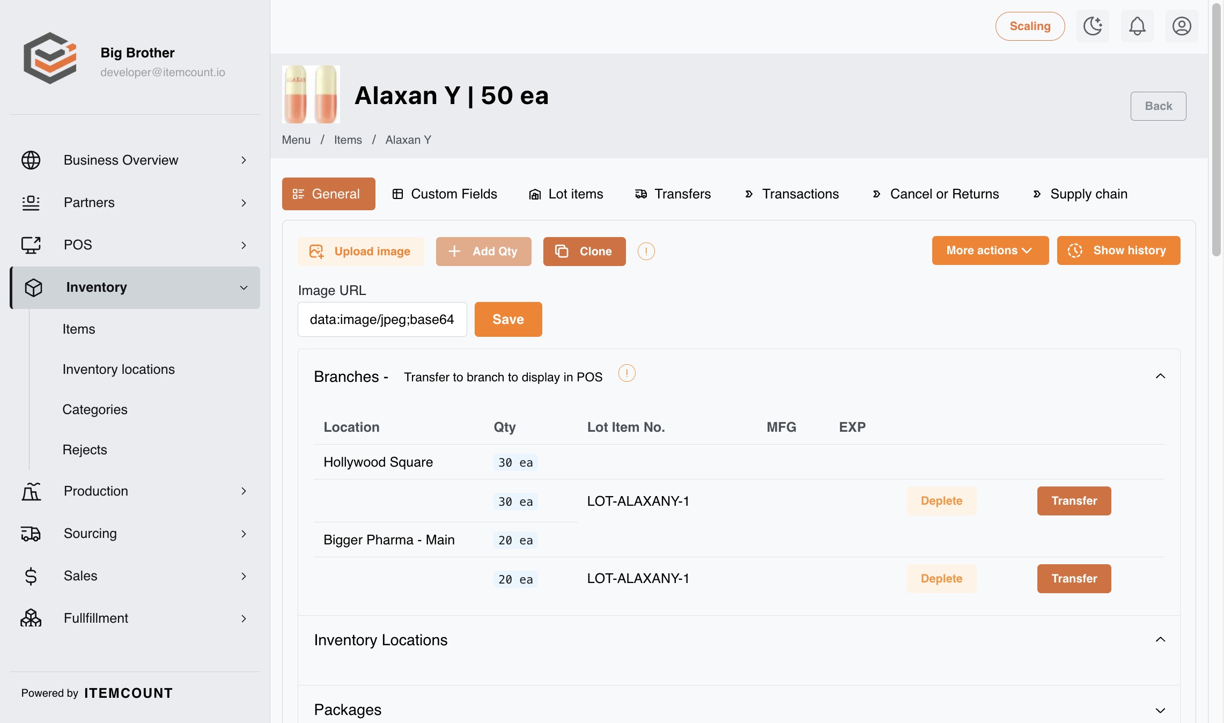Click the Upload image button
This screenshot has height=723, width=1224.
click(360, 251)
